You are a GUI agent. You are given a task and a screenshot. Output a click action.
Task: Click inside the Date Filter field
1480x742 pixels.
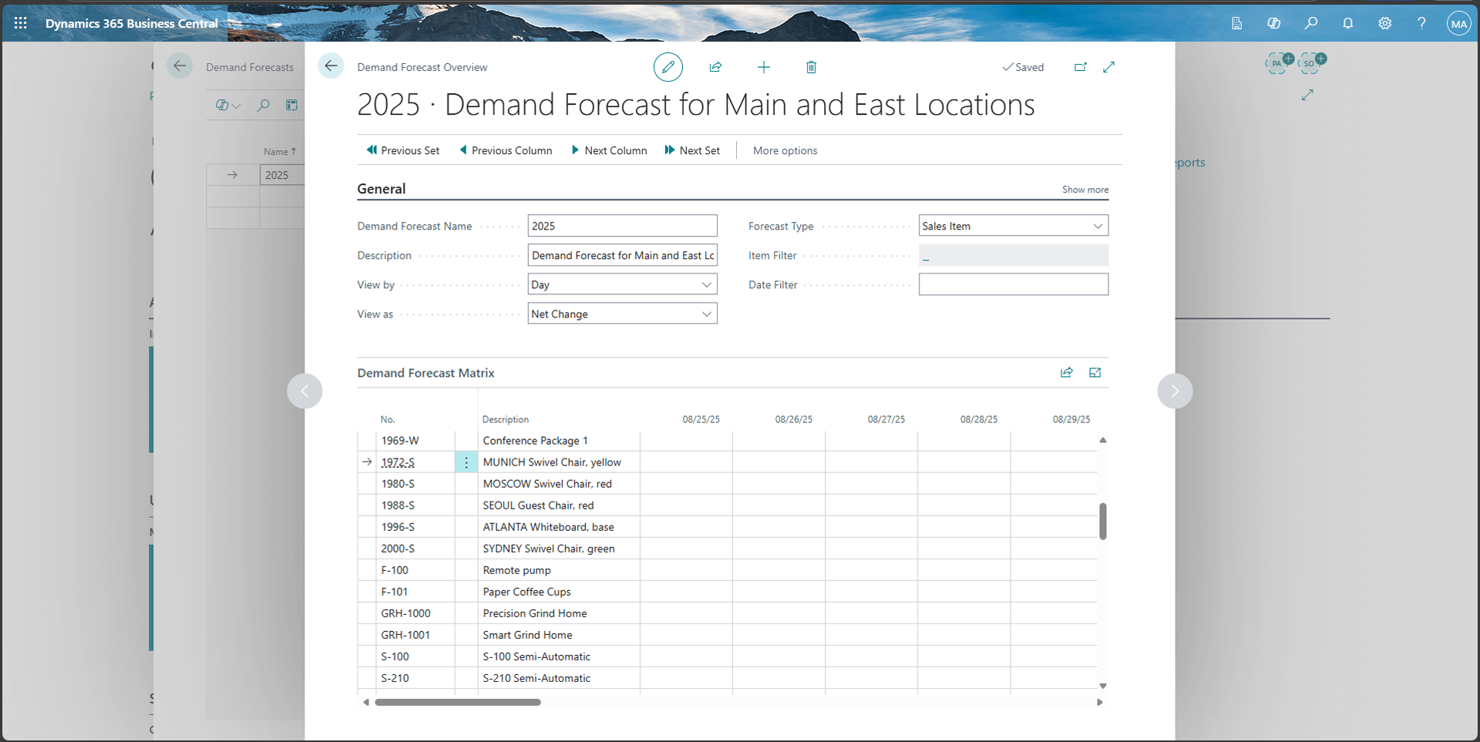point(1013,284)
